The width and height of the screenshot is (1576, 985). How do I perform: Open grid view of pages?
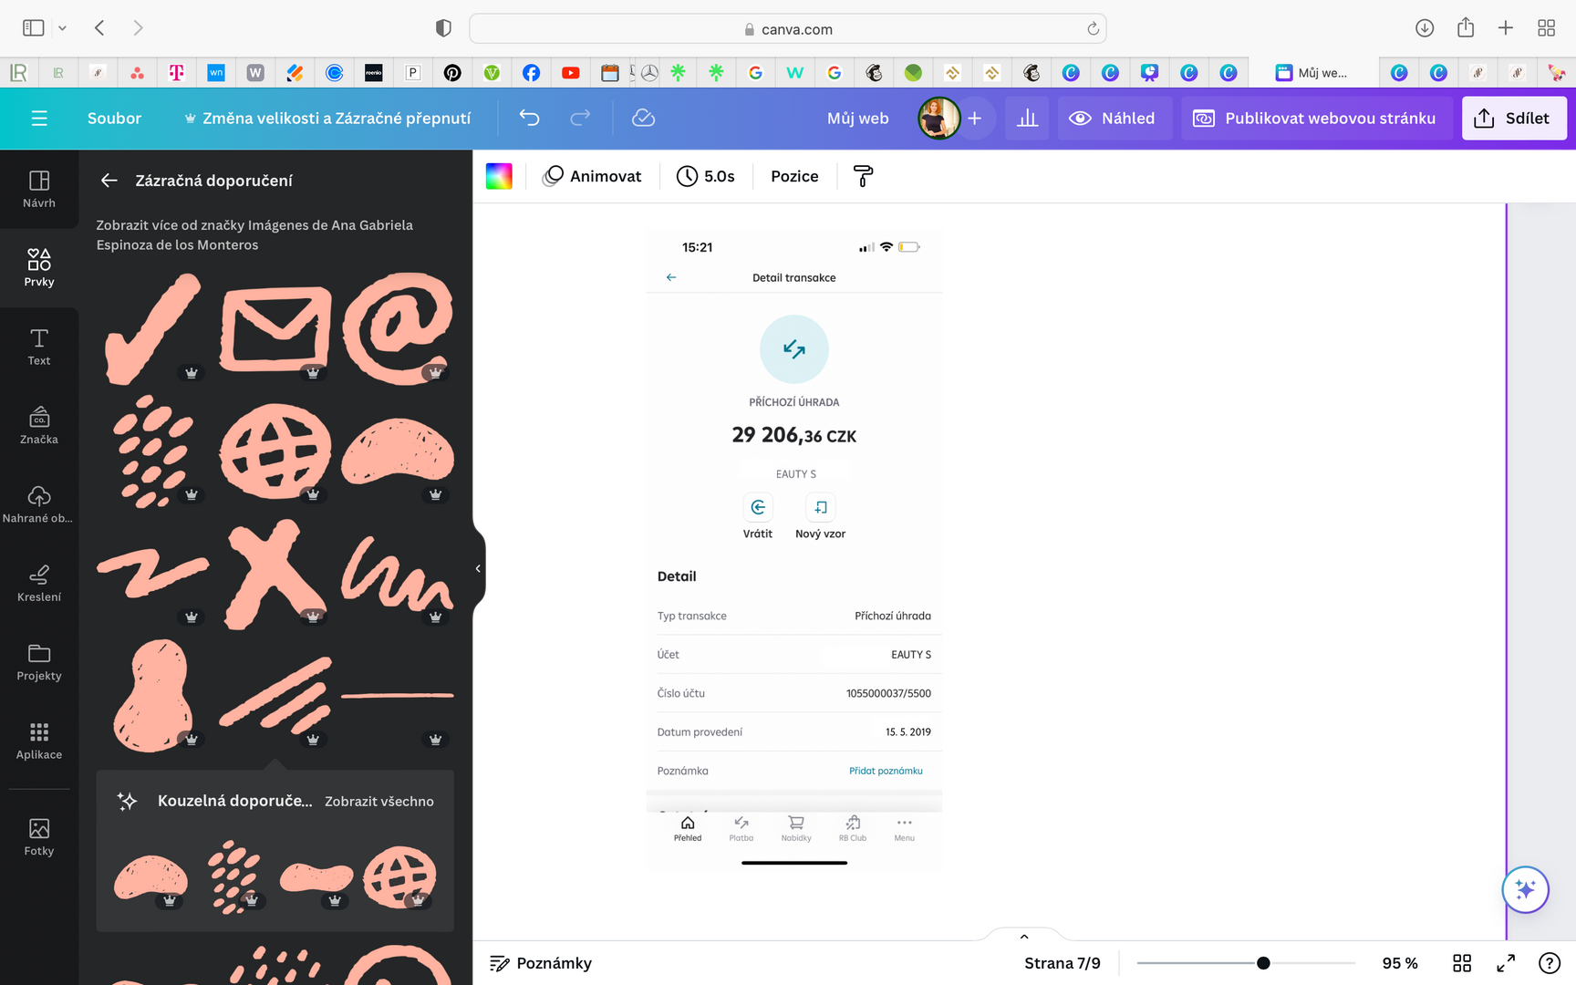tap(1462, 963)
